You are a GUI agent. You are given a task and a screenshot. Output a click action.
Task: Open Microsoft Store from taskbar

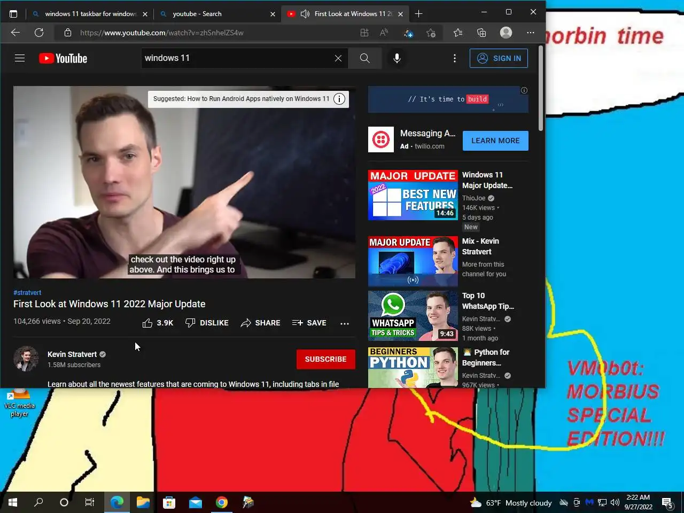[x=169, y=502]
